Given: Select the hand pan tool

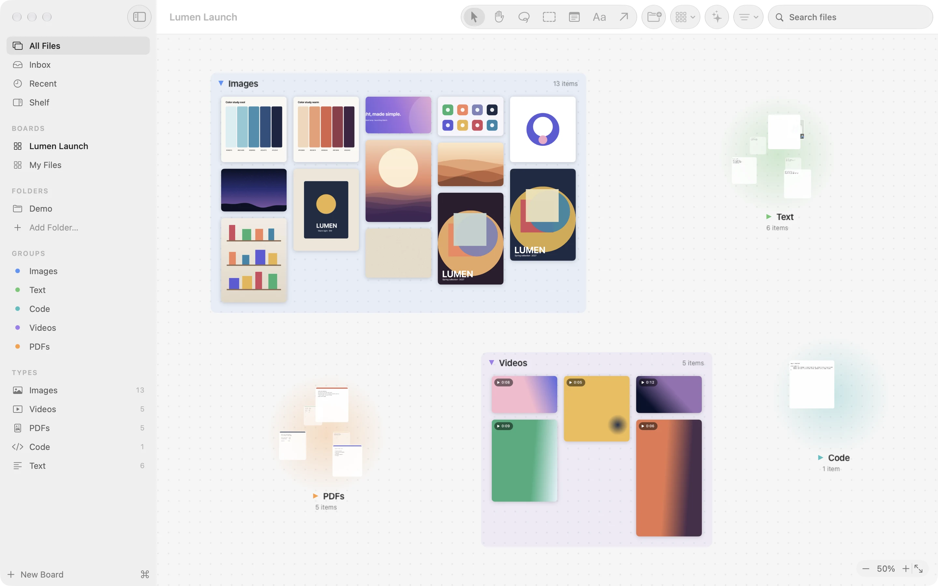Looking at the screenshot, I should [499, 17].
